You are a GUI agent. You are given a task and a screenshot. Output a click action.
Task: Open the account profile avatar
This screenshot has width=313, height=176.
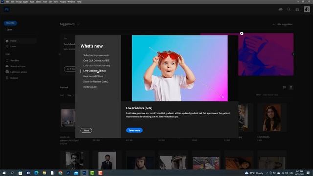(307, 9)
